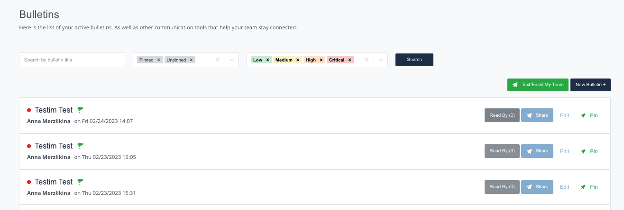Click the red status dot on the 14:07 bulletin
624x210 pixels.
click(x=29, y=110)
